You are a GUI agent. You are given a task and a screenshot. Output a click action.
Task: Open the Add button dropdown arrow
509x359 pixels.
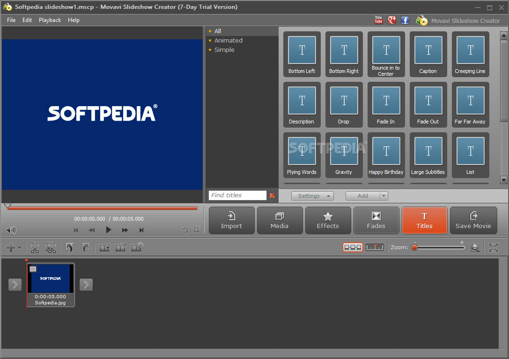coord(384,196)
